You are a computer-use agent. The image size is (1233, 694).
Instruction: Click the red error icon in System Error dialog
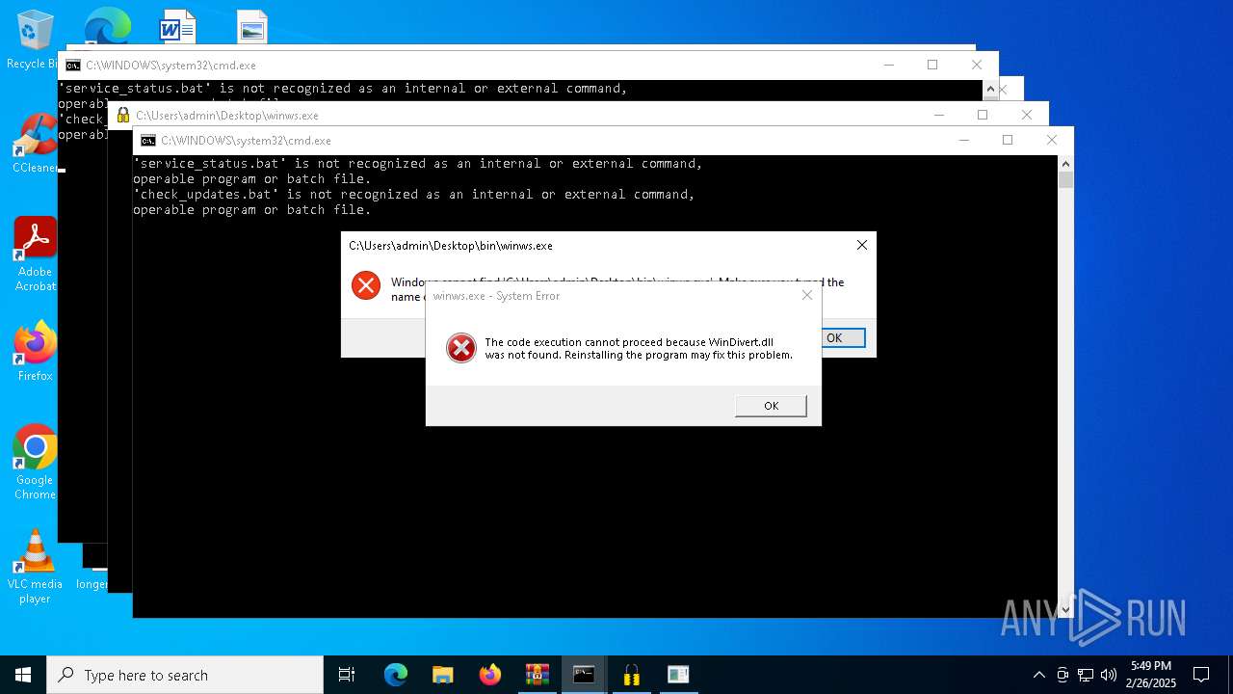[461, 348]
